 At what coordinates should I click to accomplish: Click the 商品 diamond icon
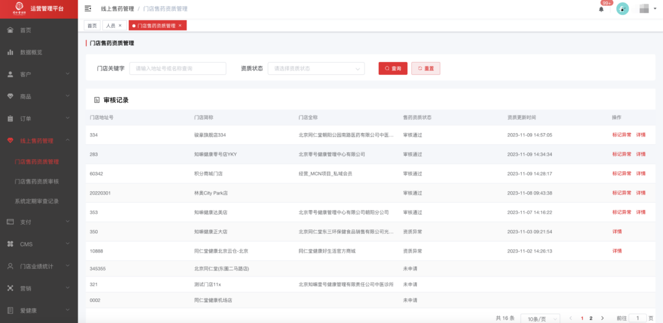click(x=10, y=96)
